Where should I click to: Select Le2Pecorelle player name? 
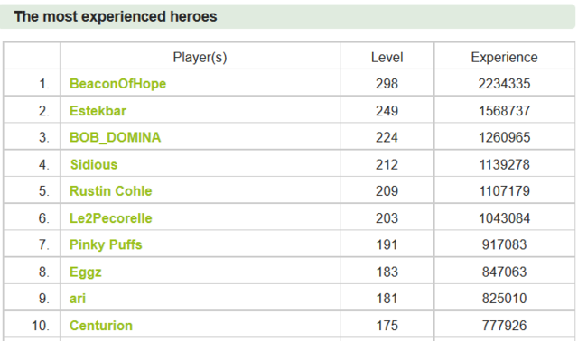pos(110,218)
